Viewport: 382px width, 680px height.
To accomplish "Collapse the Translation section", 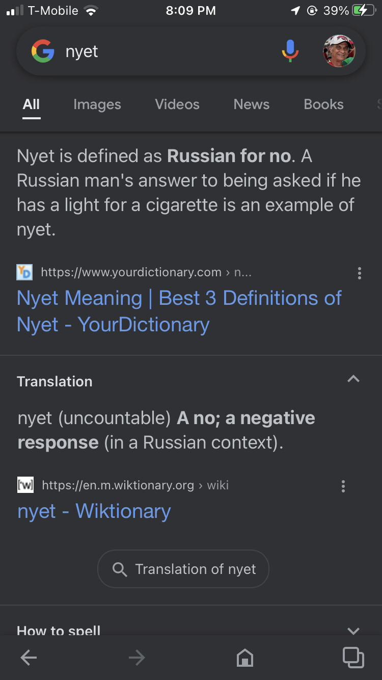I will pos(353,379).
